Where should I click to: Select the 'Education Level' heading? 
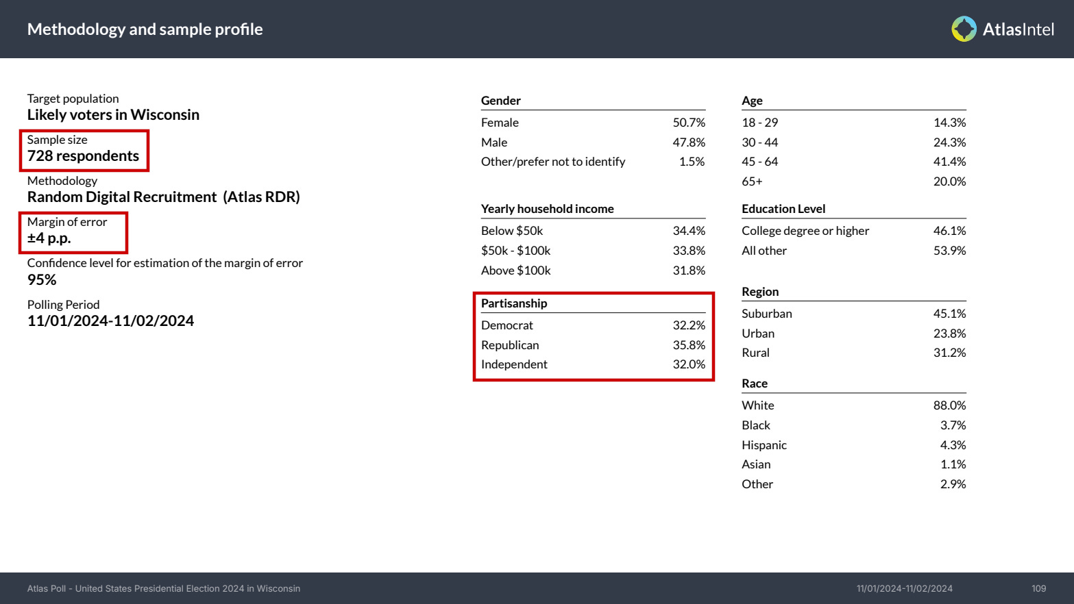(x=783, y=209)
